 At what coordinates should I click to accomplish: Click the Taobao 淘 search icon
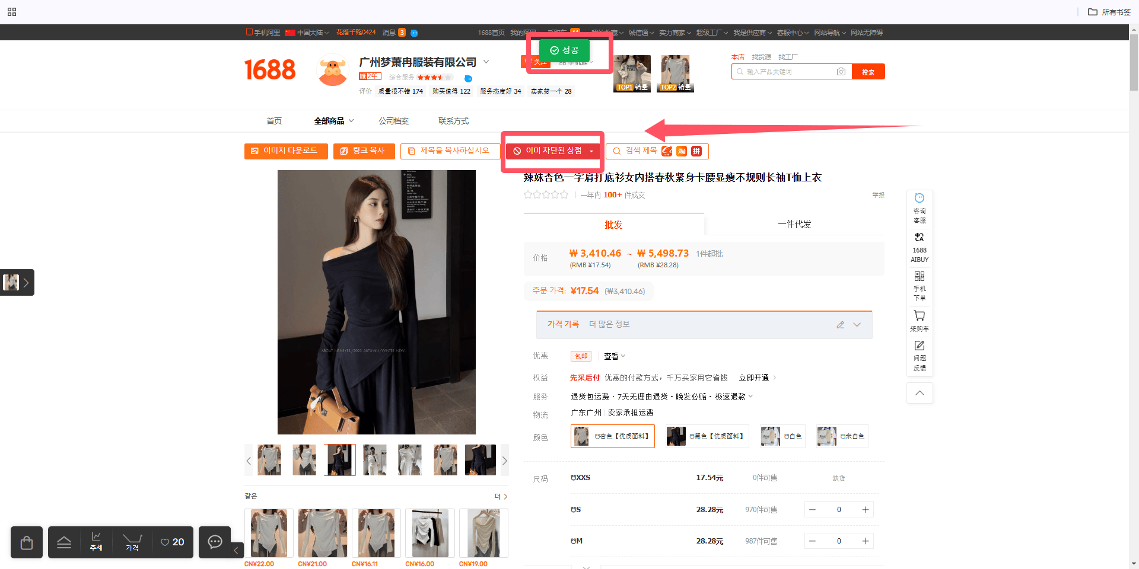tap(682, 151)
